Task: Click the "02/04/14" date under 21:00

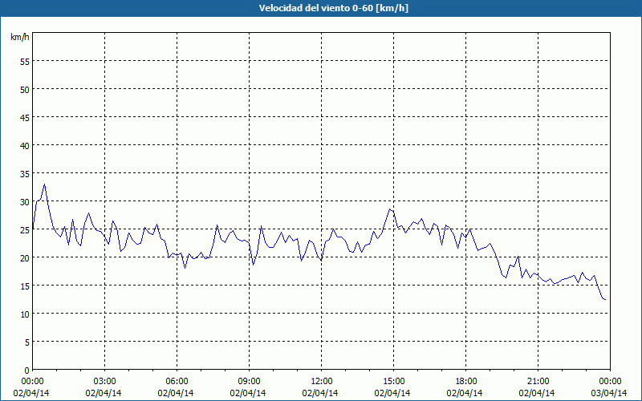Action: [537, 393]
